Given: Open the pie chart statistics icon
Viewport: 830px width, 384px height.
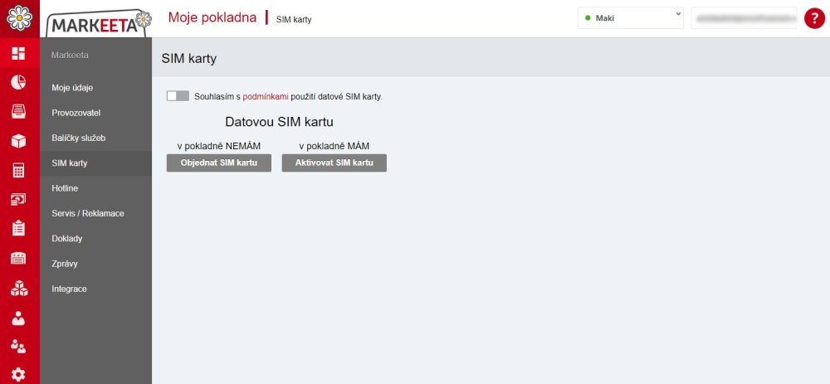Looking at the screenshot, I should coord(18,82).
